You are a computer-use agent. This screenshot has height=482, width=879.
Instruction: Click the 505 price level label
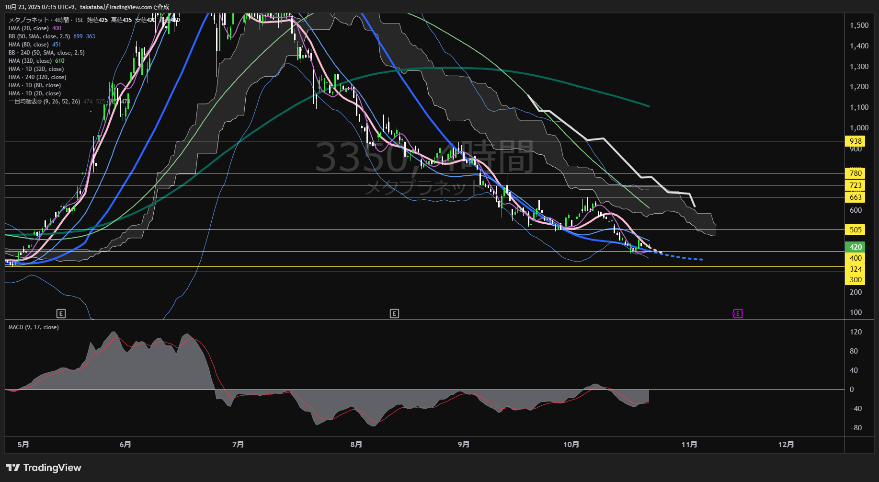pos(855,230)
